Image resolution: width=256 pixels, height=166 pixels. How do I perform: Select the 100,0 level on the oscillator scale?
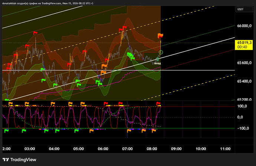click(242, 106)
